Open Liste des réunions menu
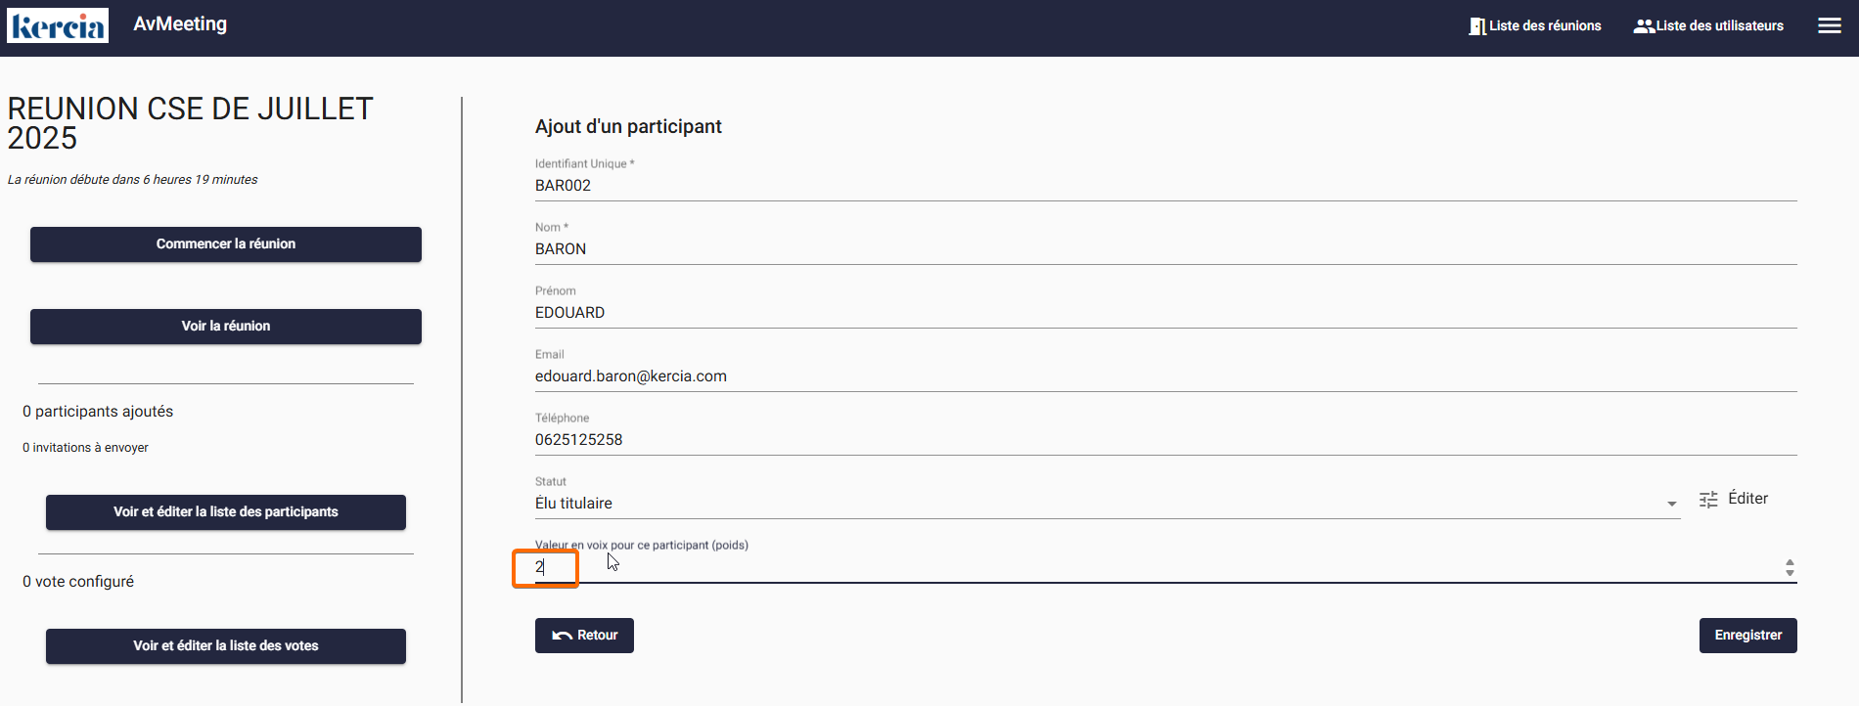This screenshot has height=706, width=1859. click(x=1545, y=26)
